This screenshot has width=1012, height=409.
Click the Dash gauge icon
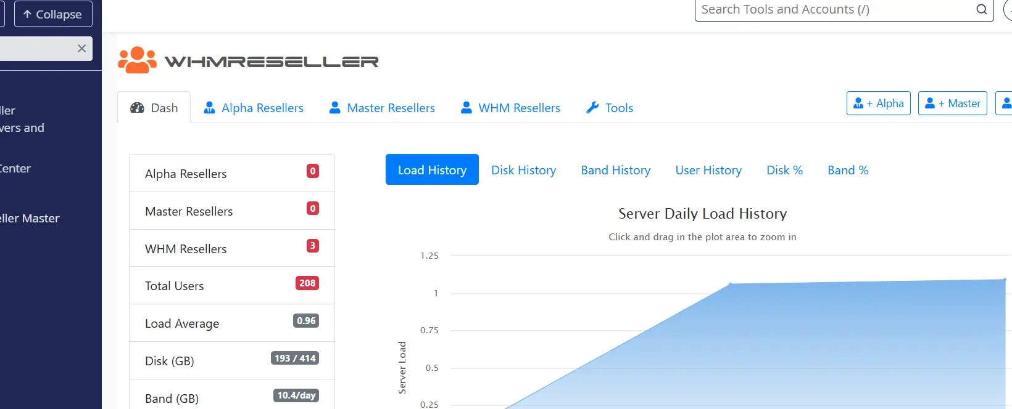click(x=137, y=108)
